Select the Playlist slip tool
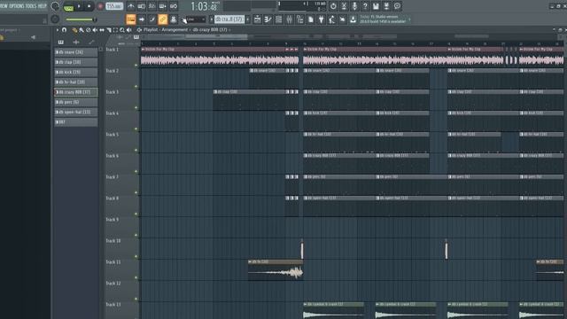 pos(102,30)
